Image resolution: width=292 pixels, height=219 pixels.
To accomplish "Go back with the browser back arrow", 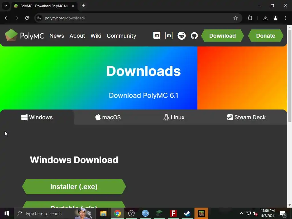I will click(6, 18).
